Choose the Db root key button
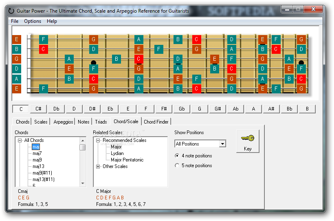Screen dimensions: 334x221 pos(56,109)
